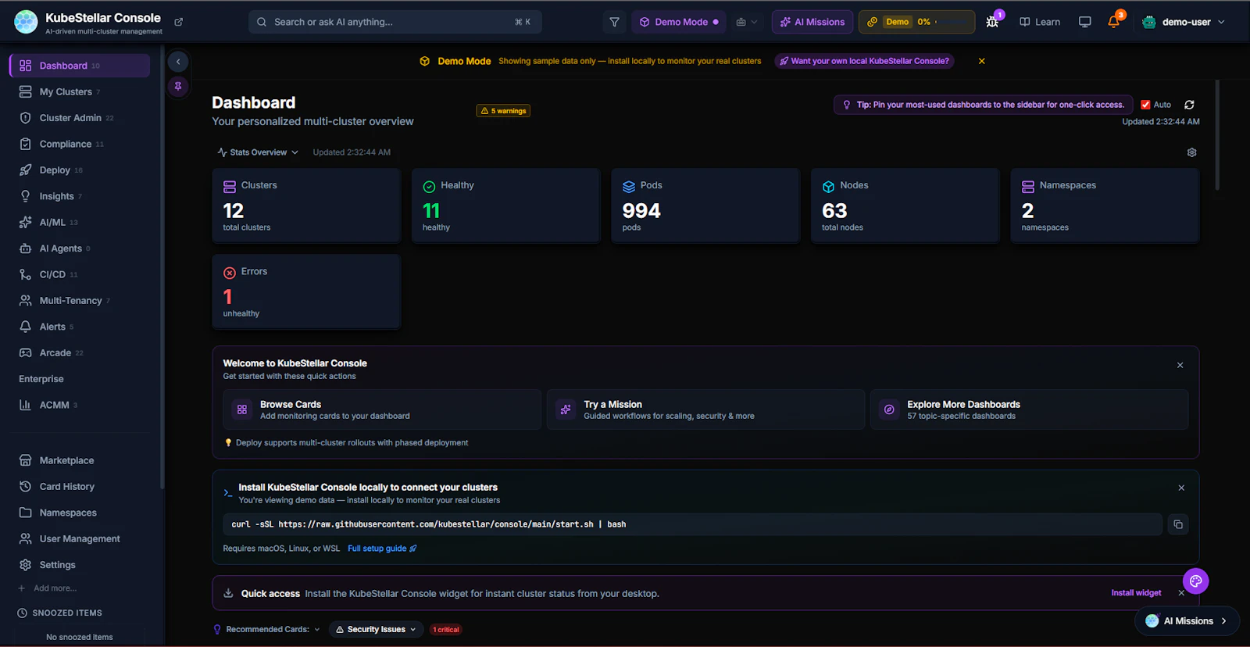
Task: Open the Compliance dashboard
Action: click(80, 144)
